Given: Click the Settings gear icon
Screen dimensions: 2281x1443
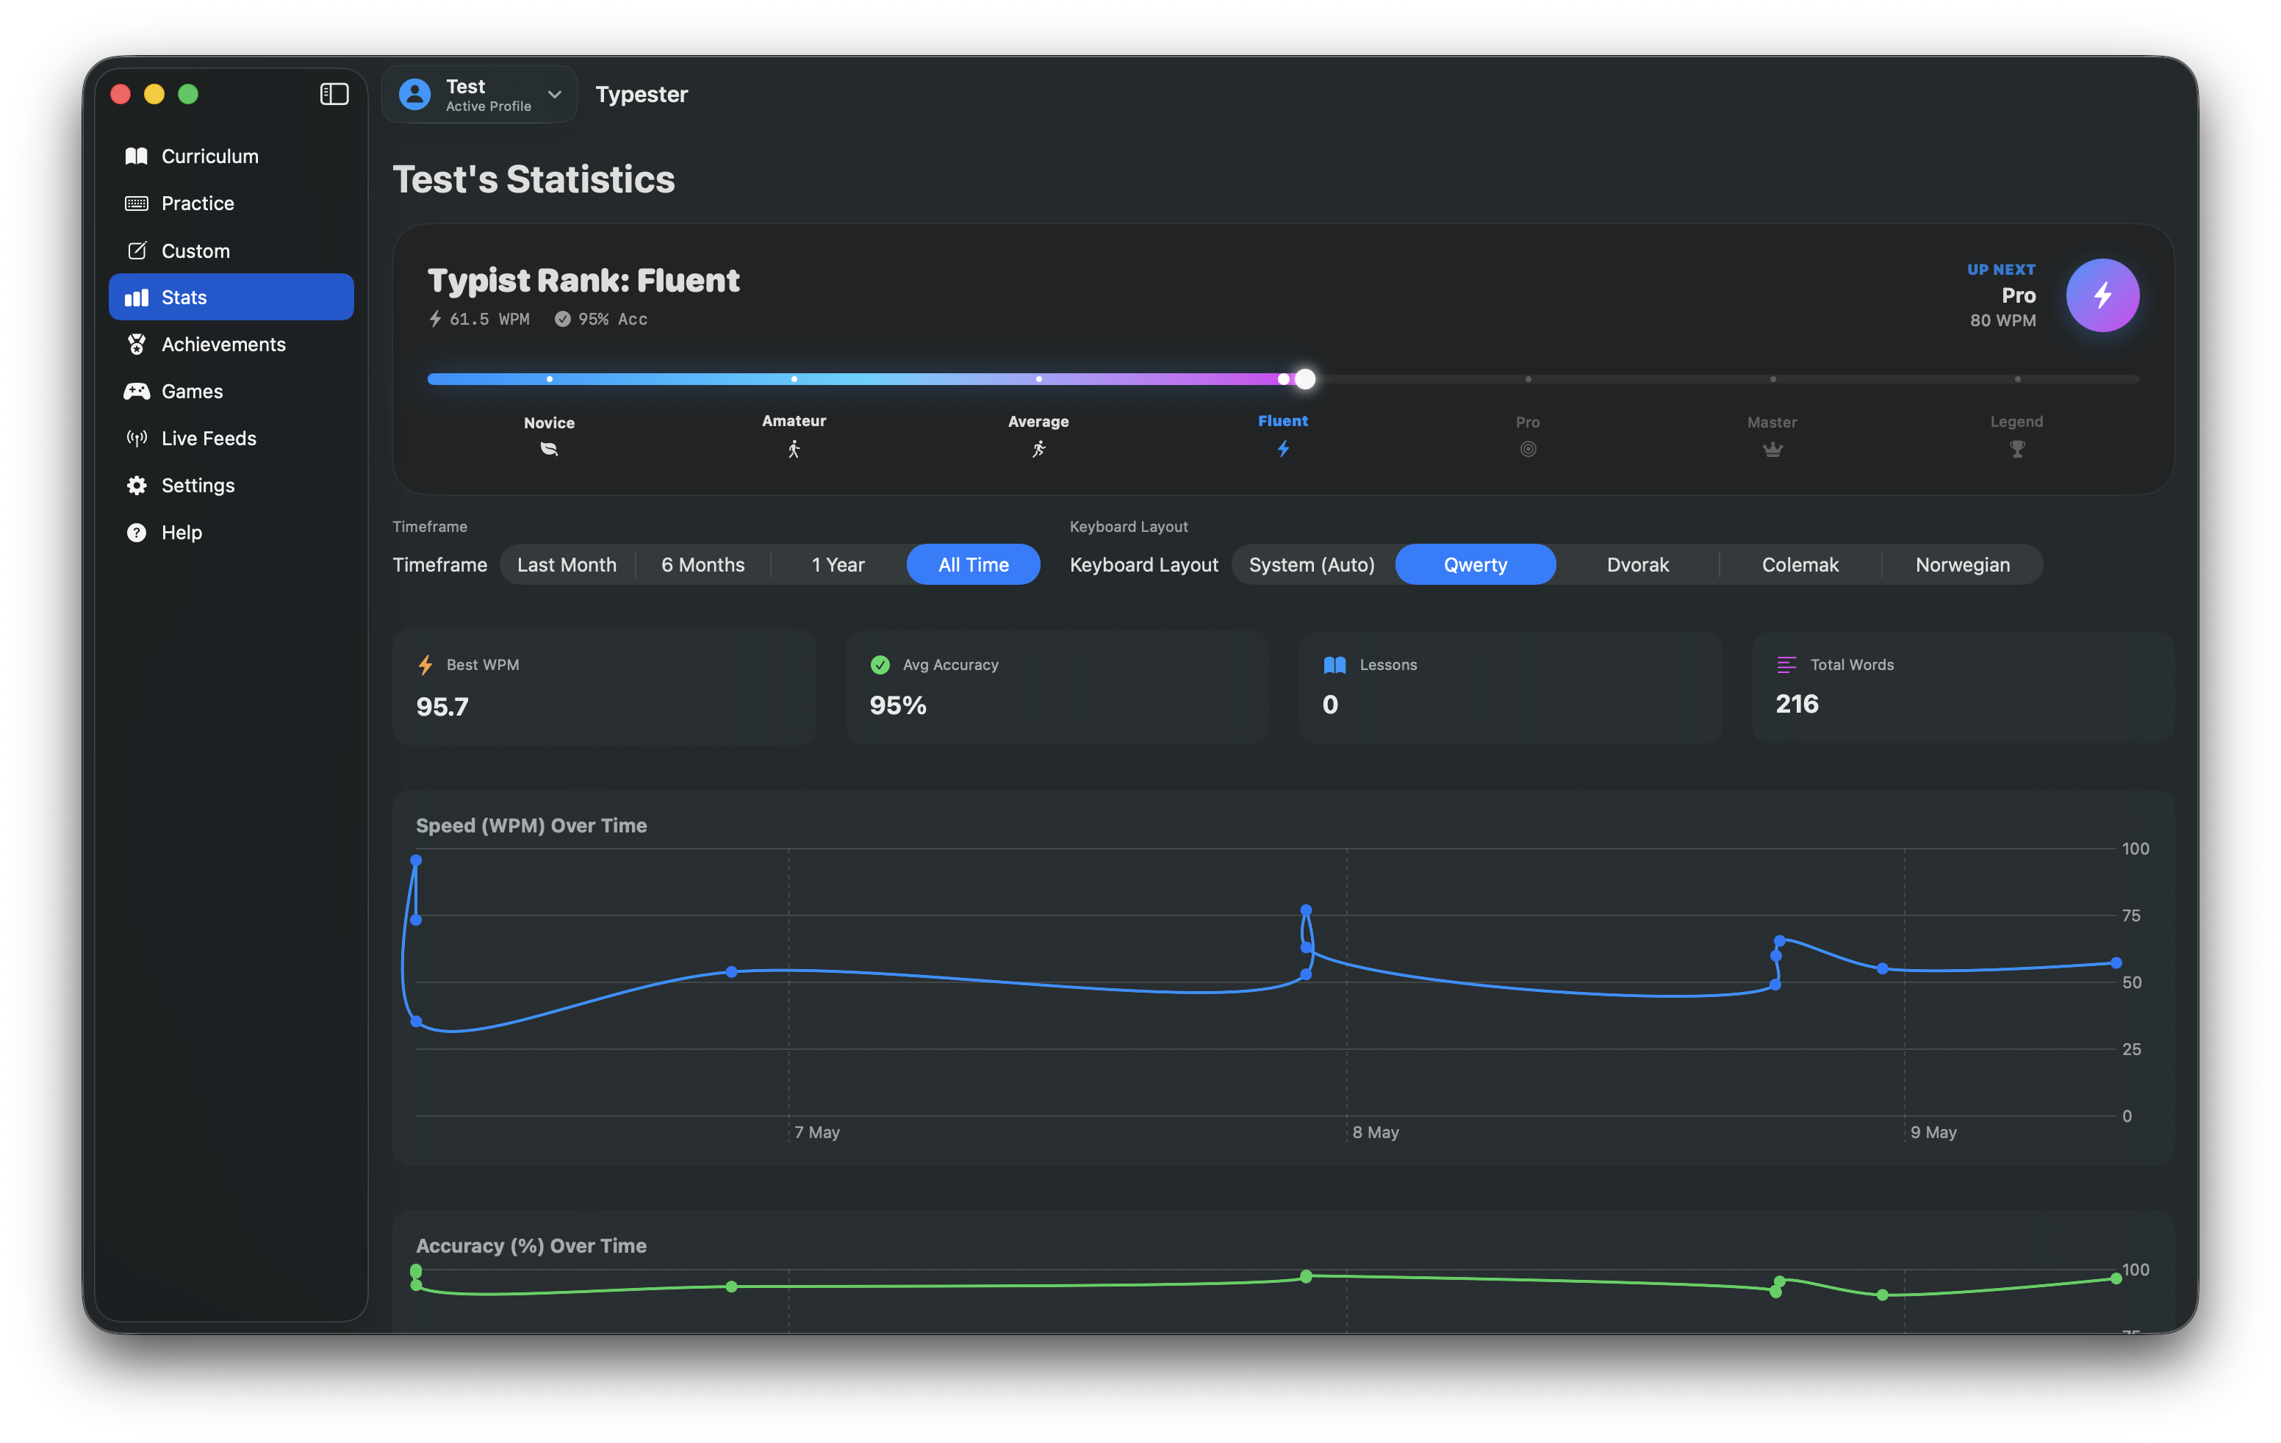Looking at the screenshot, I should (137, 485).
